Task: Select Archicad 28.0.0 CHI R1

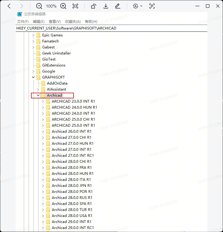Action: pos(71,162)
